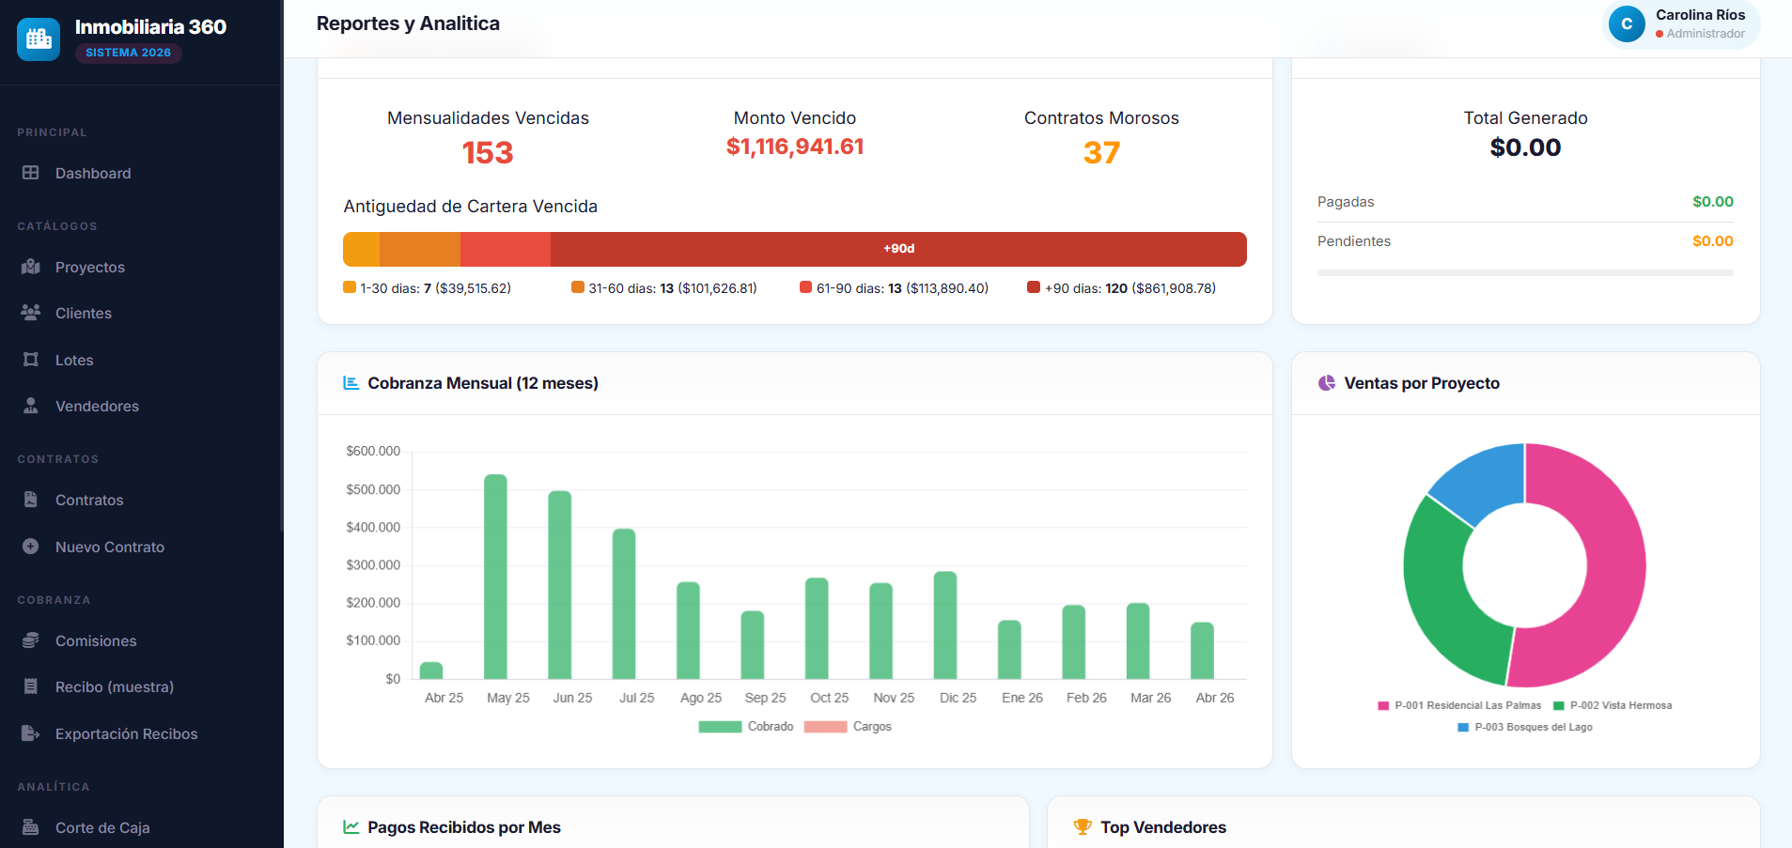
Task: Toggle P-002 Vista Hermosa legend item
Action: [x=1613, y=705]
